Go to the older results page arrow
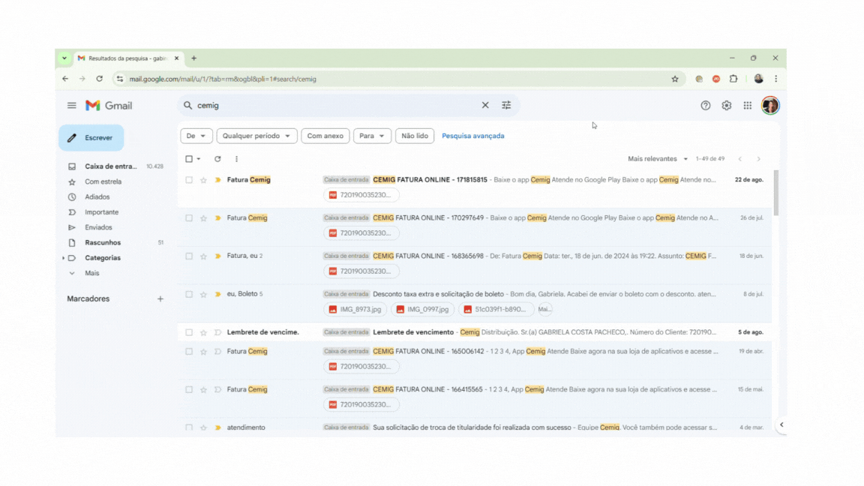Screen dimensions: 864x486 click(x=758, y=159)
